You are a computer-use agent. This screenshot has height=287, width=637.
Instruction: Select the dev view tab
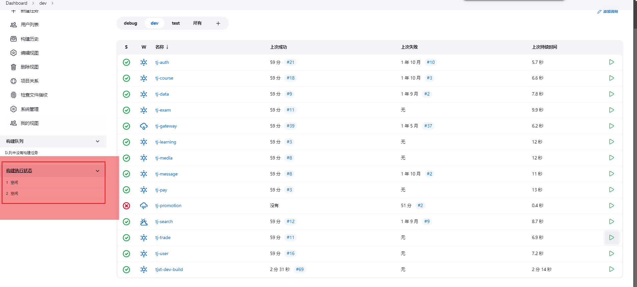click(154, 23)
